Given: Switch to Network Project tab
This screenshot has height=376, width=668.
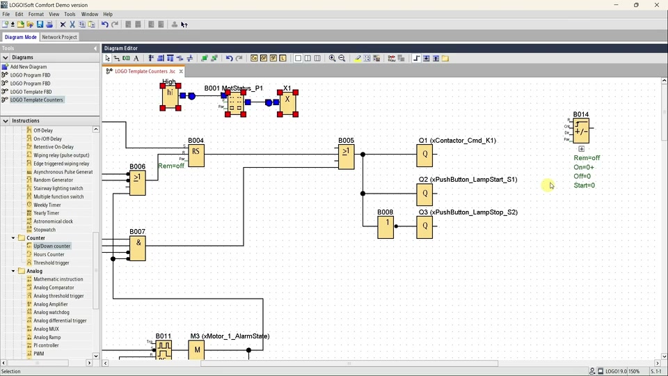Looking at the screenshot, I should point(59,37).
